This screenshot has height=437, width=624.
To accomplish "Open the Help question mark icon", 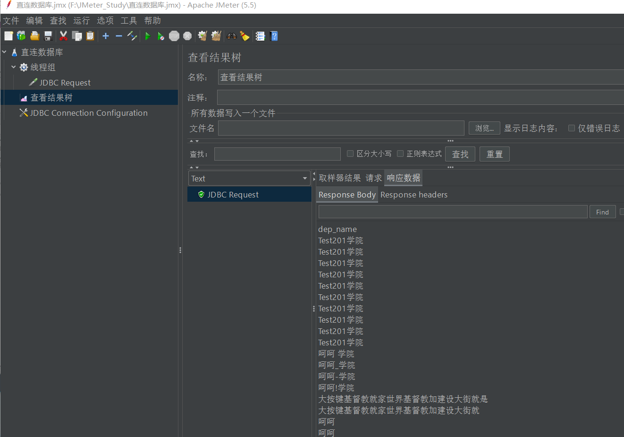I will point(274,36).
